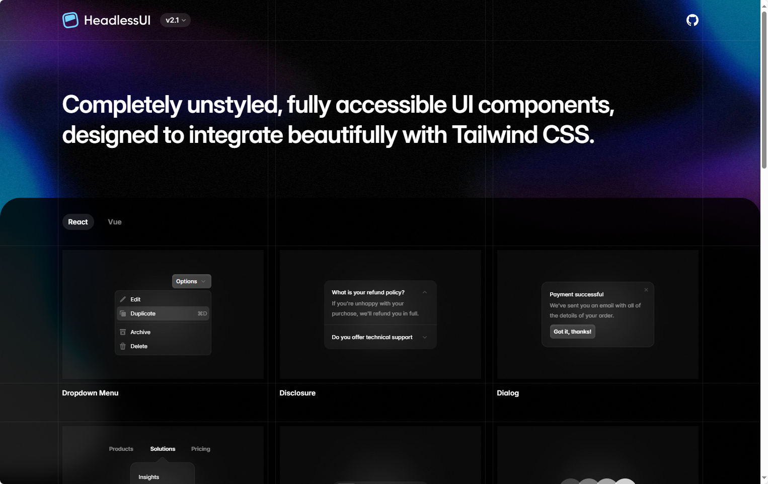Click the Insights item in popover
Screen dimensions: 768x484
(149, 477)
